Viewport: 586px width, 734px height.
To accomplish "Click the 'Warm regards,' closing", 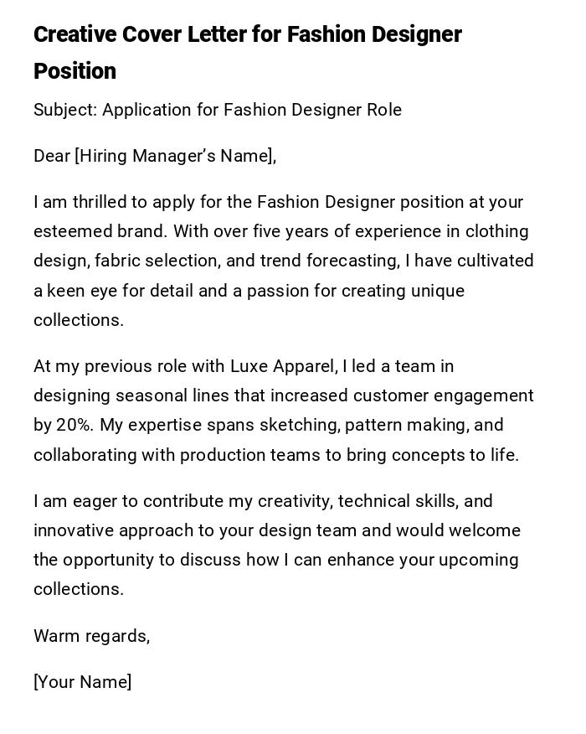I will (x=91, y=636).
